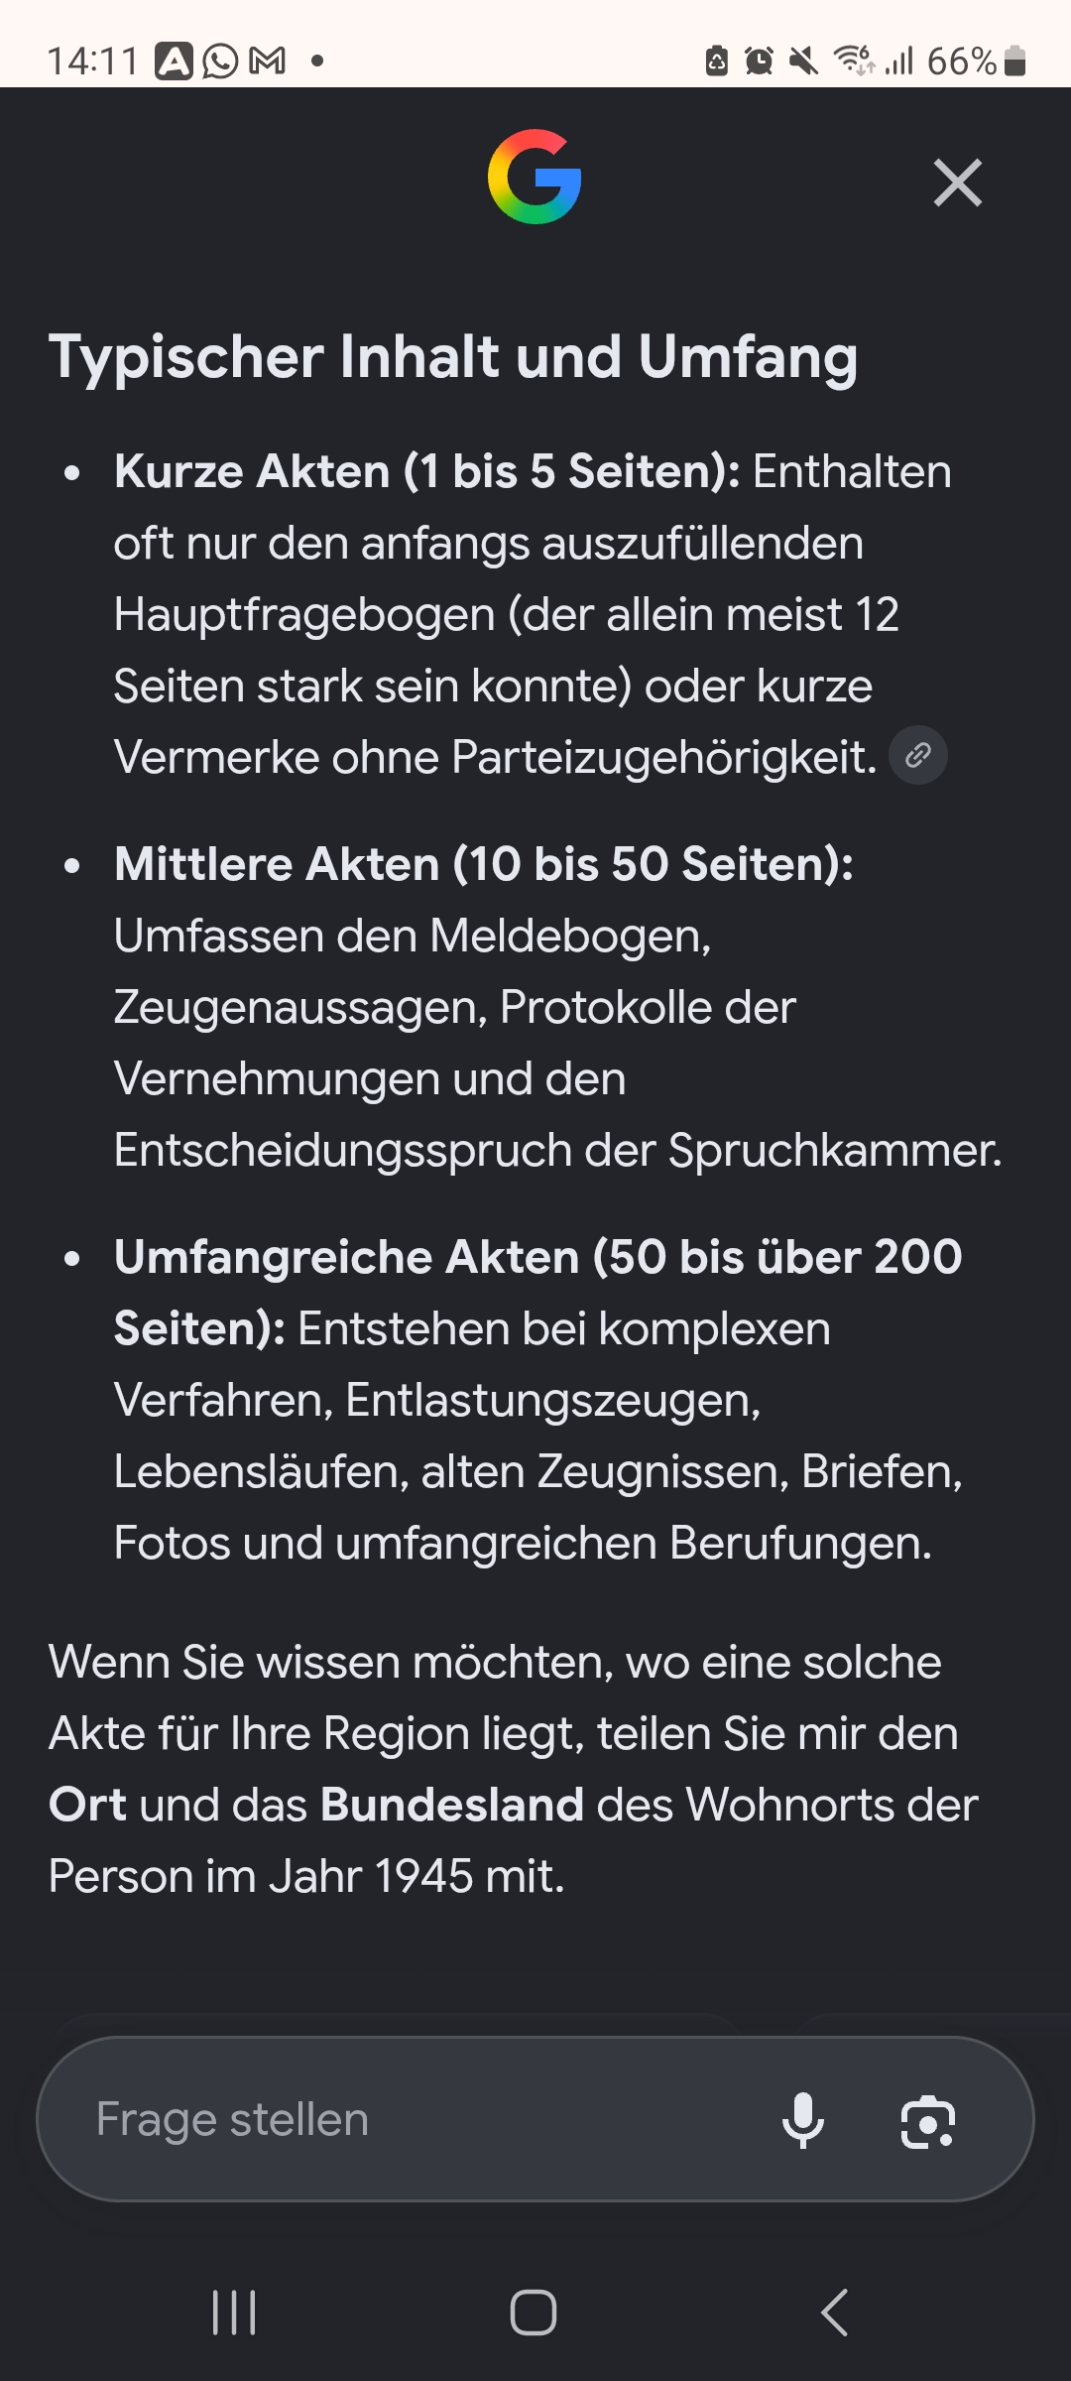Tap WhatsApp notification icon in status bar
The image size is (1071, 2381).
(x=221, y=62)
